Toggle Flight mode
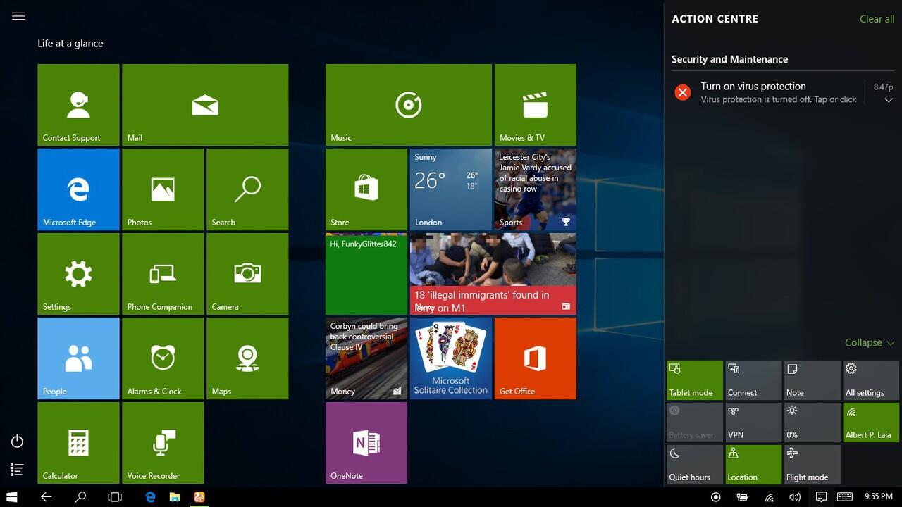 pyautogui.click(x=812, y=465)
